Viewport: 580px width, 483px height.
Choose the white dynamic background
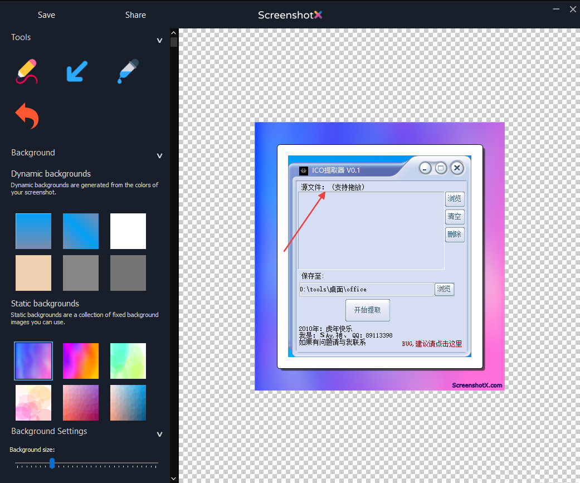point(128,231)
